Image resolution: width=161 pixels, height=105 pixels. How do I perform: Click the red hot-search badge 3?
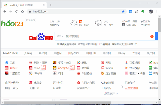[x=152, y=36]
